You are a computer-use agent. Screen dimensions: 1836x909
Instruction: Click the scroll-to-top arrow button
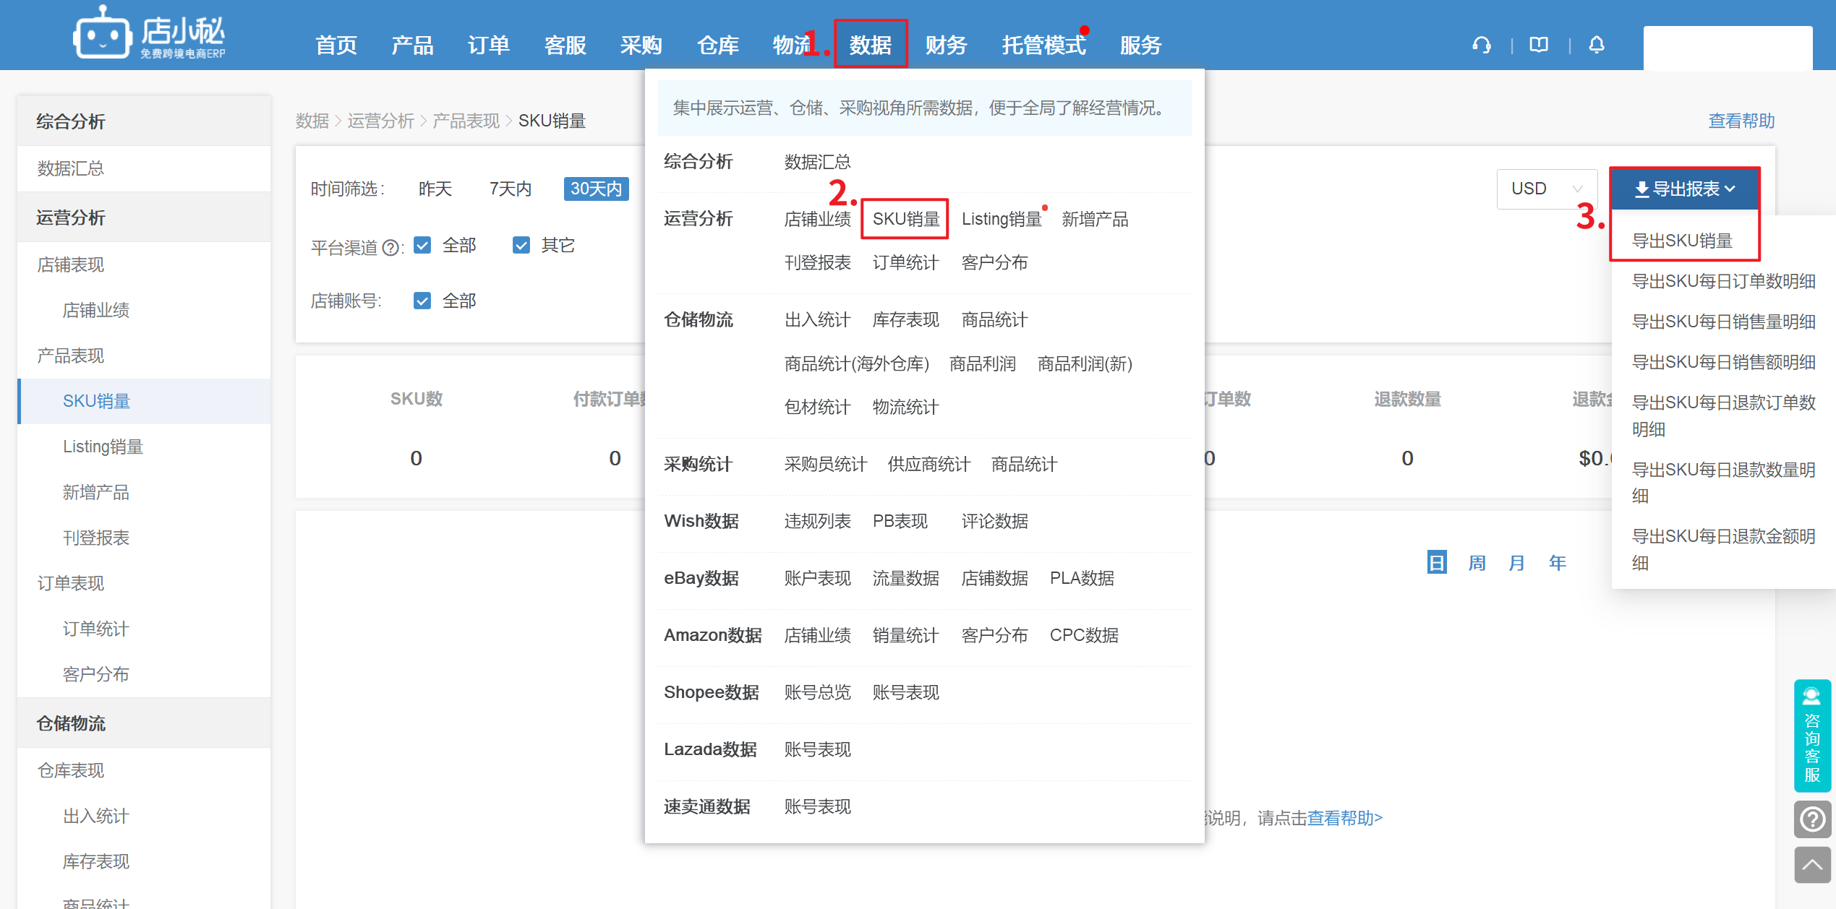1812,865
